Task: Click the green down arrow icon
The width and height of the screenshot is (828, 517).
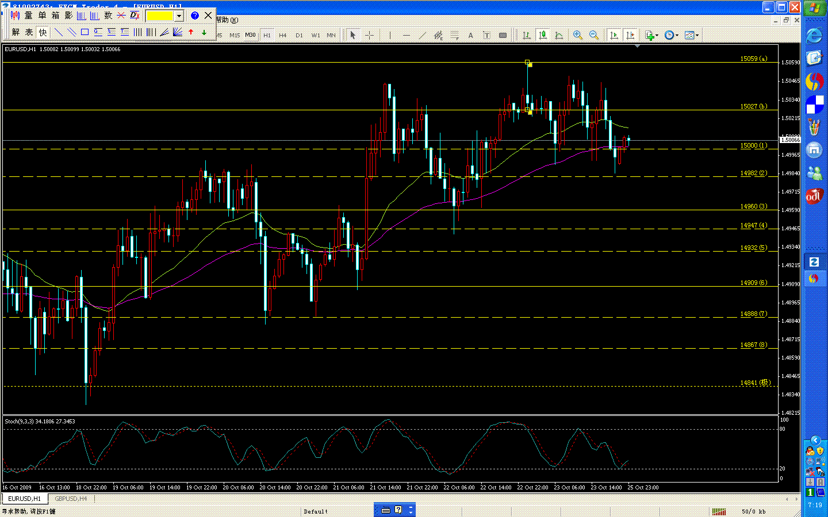Action: click(x=204, y=32)
